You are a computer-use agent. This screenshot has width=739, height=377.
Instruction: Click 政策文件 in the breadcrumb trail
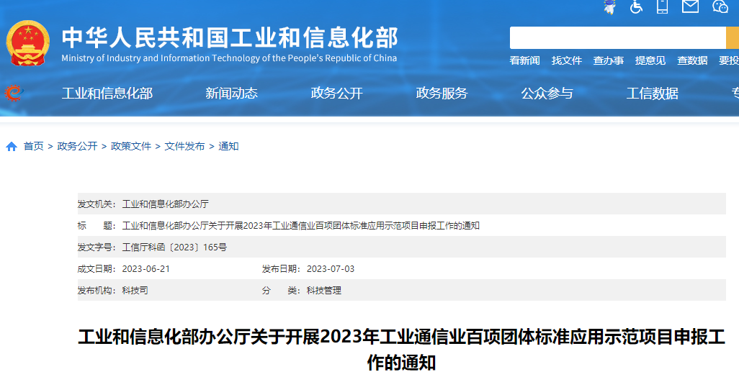coord(131,147)
